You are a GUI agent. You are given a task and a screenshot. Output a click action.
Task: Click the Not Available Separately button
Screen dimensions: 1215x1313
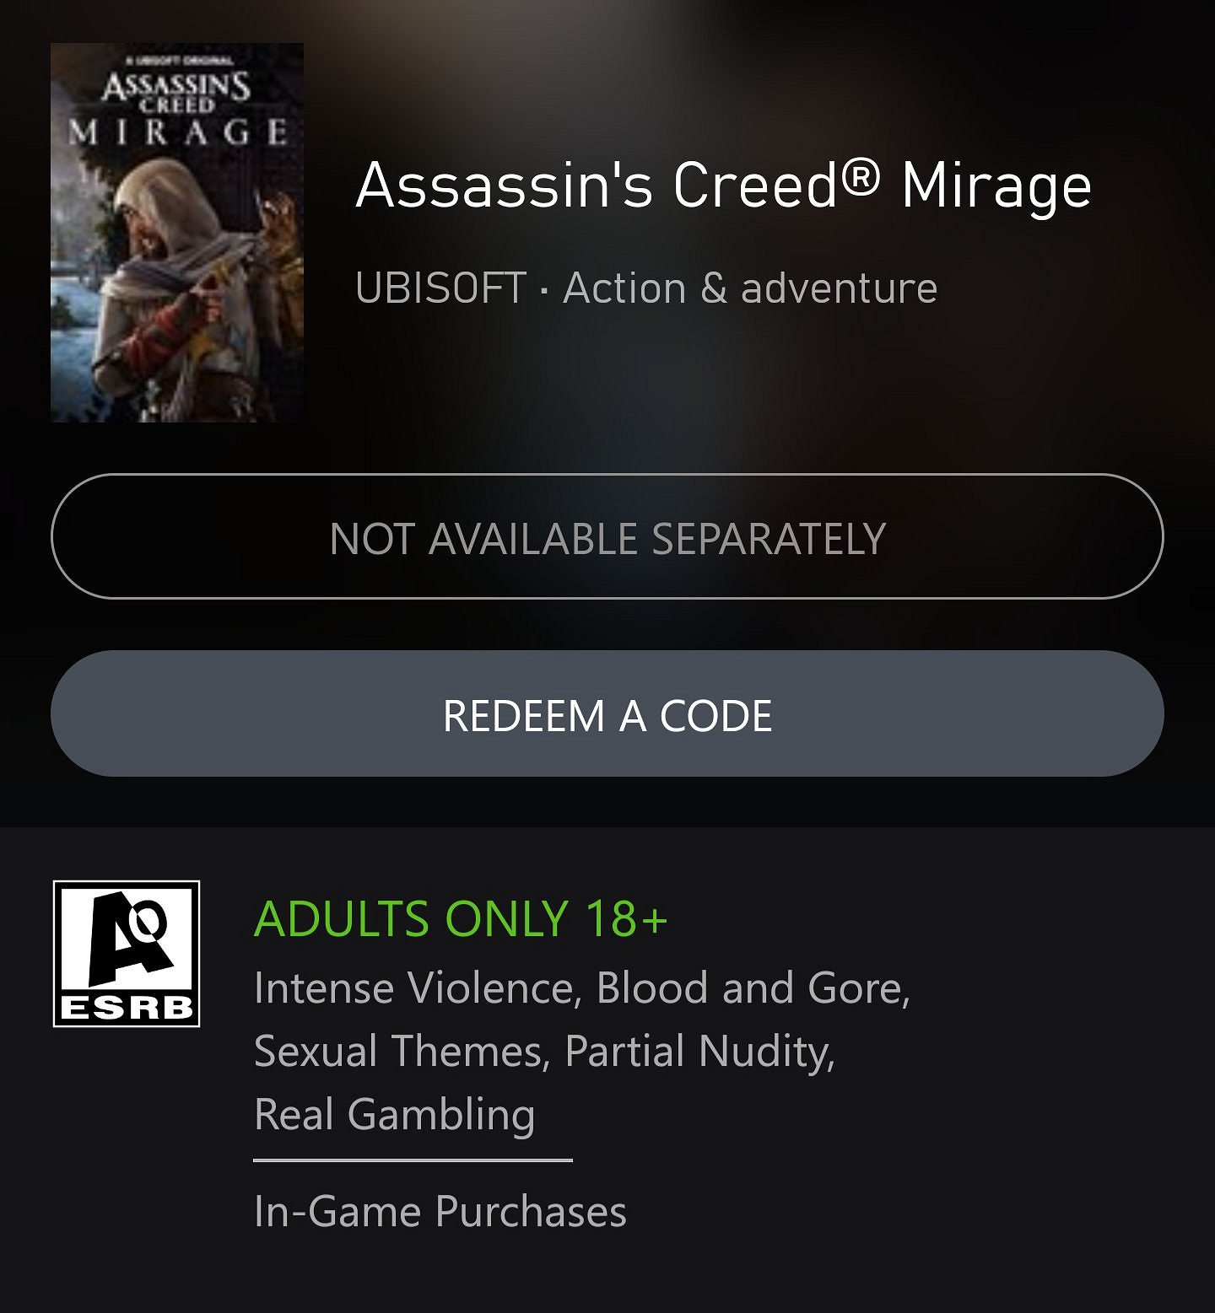coord(607,537)
